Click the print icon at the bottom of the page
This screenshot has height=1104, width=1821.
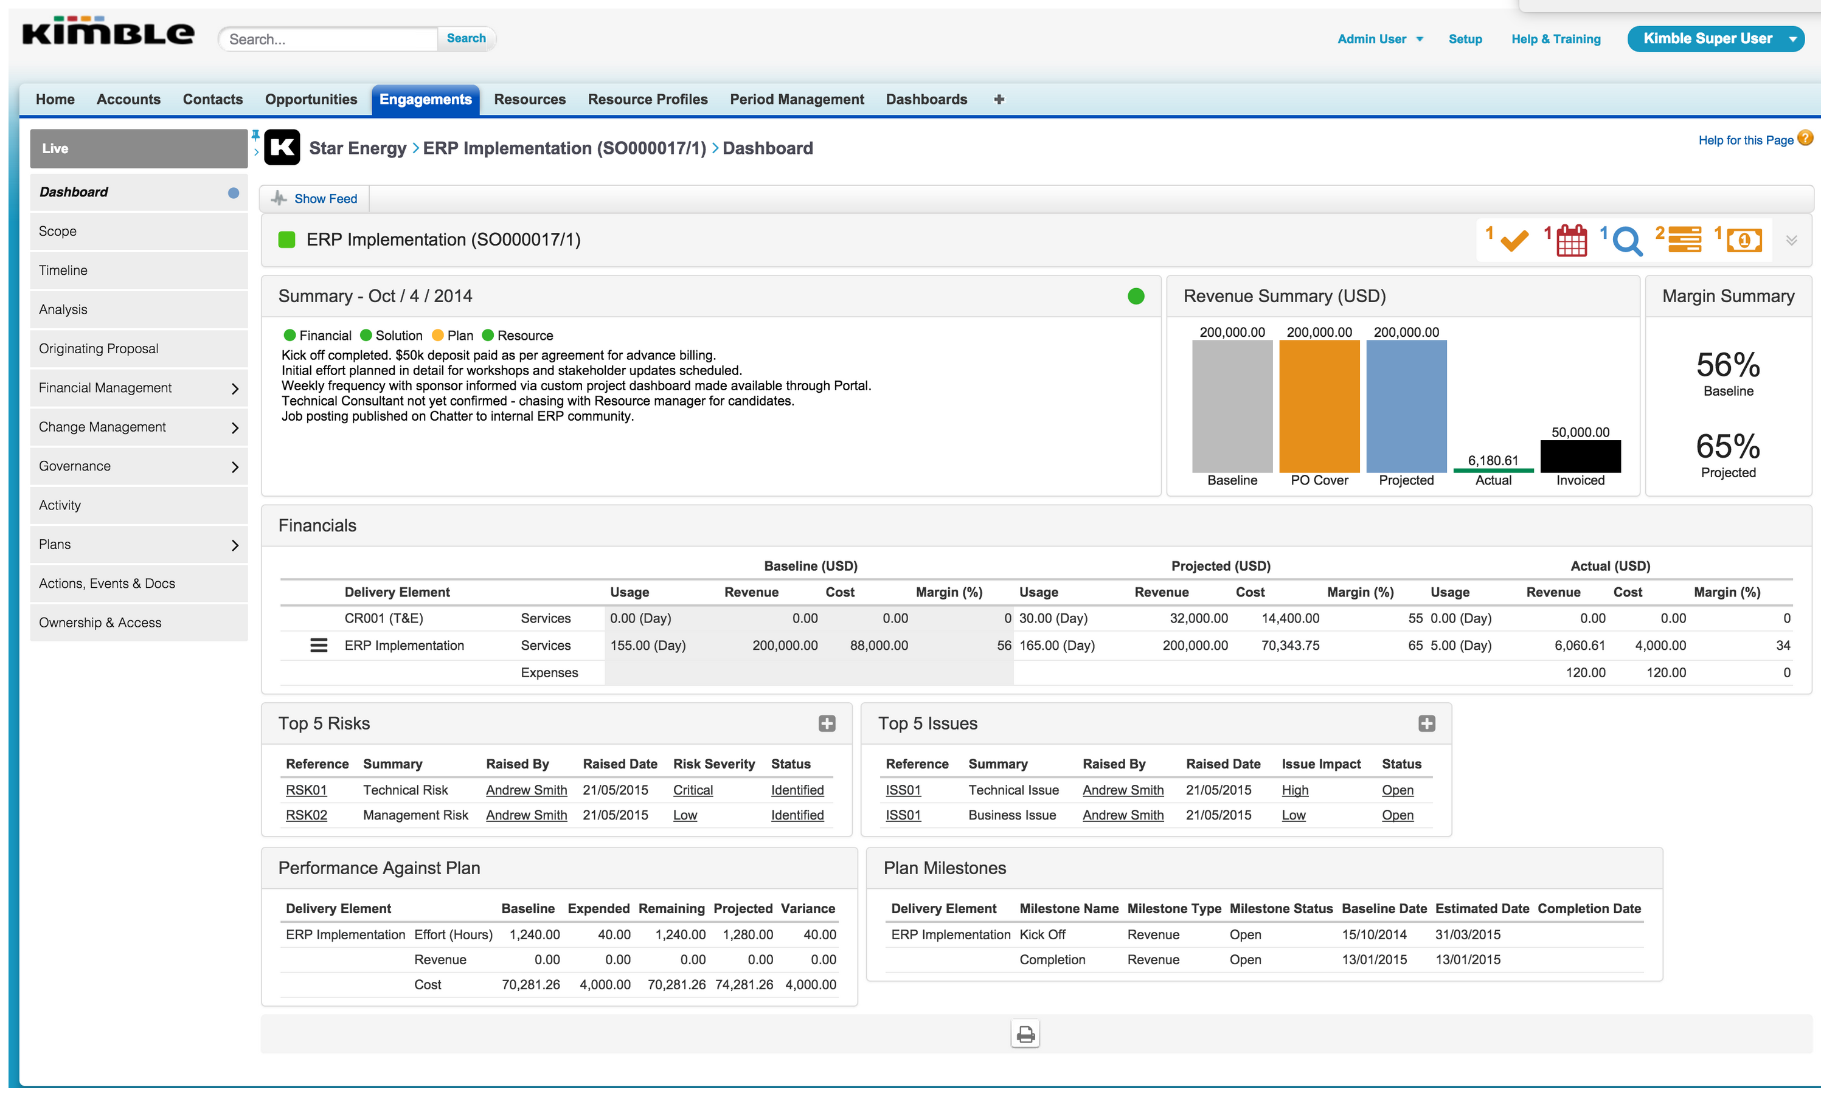click(x=1025, y=1034)
